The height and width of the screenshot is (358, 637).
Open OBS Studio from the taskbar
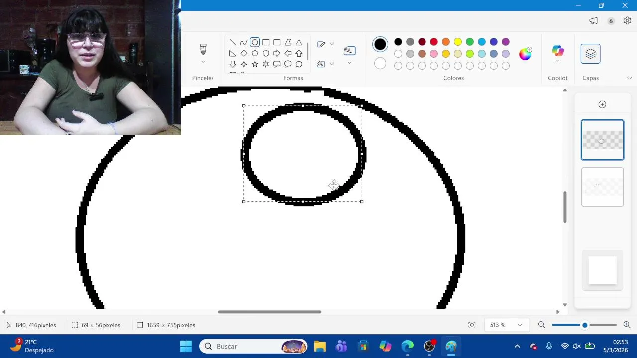429,346
